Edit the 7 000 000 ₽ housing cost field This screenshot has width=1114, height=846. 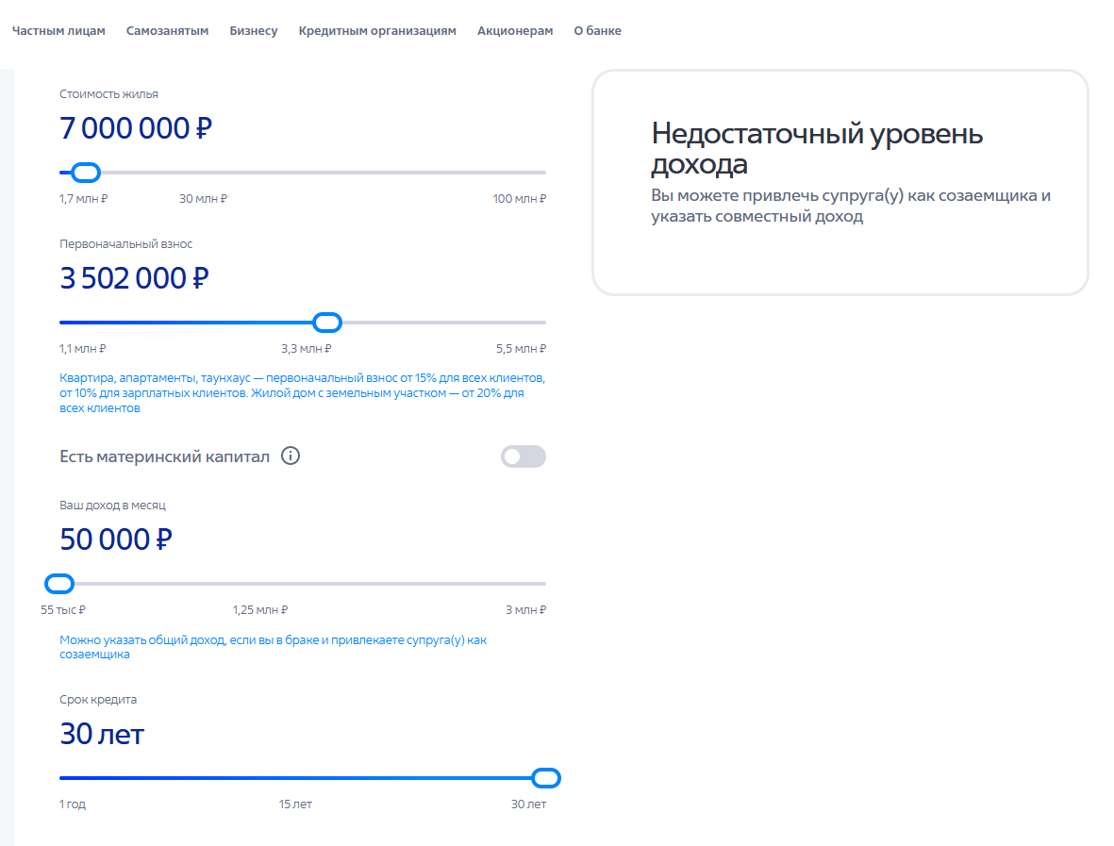136,128
